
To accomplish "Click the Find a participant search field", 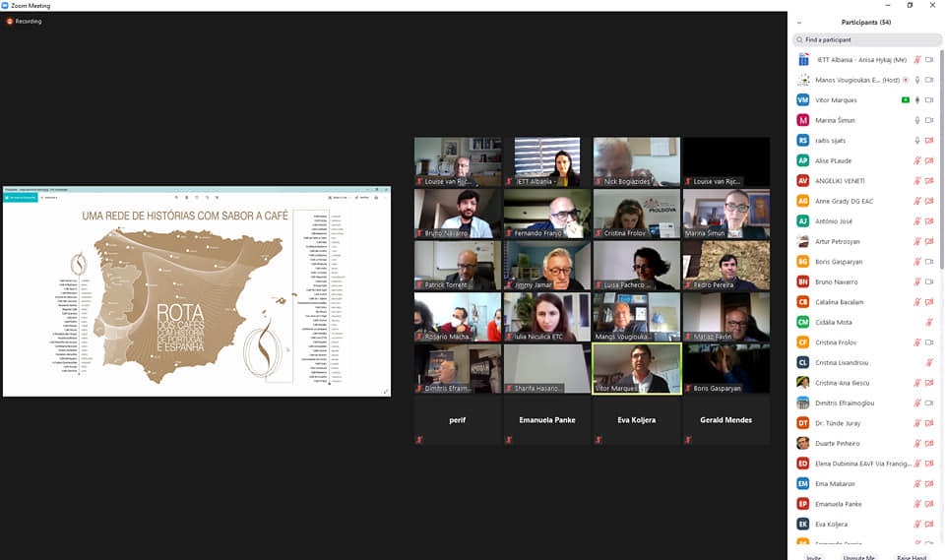I will click(866, 39).
